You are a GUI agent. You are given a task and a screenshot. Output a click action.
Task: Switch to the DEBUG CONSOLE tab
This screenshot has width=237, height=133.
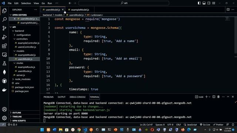[x=77, y=97]
